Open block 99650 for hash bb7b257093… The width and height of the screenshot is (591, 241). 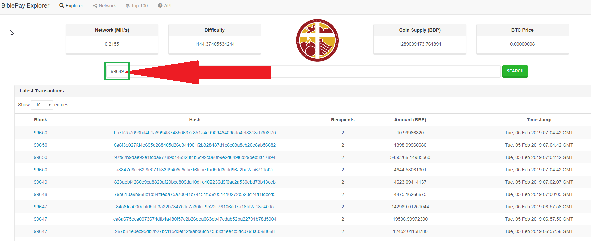point(40,133)
